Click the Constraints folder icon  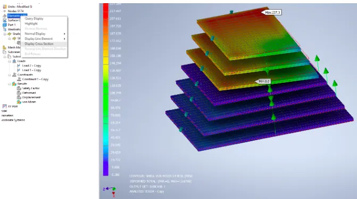[x=14, y=75]
